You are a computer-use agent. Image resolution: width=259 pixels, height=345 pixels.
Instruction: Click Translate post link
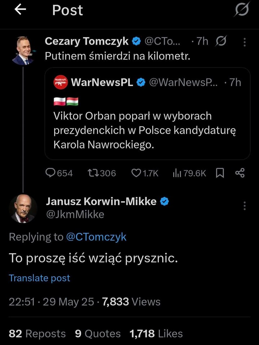pos(39,278)
